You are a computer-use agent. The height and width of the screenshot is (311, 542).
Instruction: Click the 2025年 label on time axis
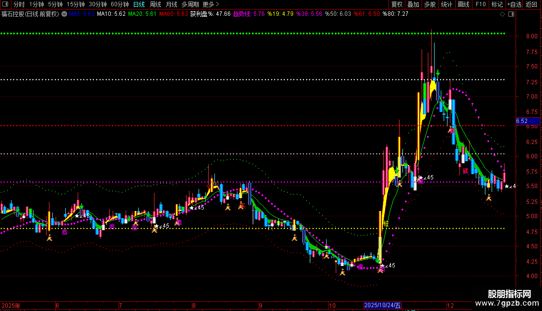(x=11, y=305)
